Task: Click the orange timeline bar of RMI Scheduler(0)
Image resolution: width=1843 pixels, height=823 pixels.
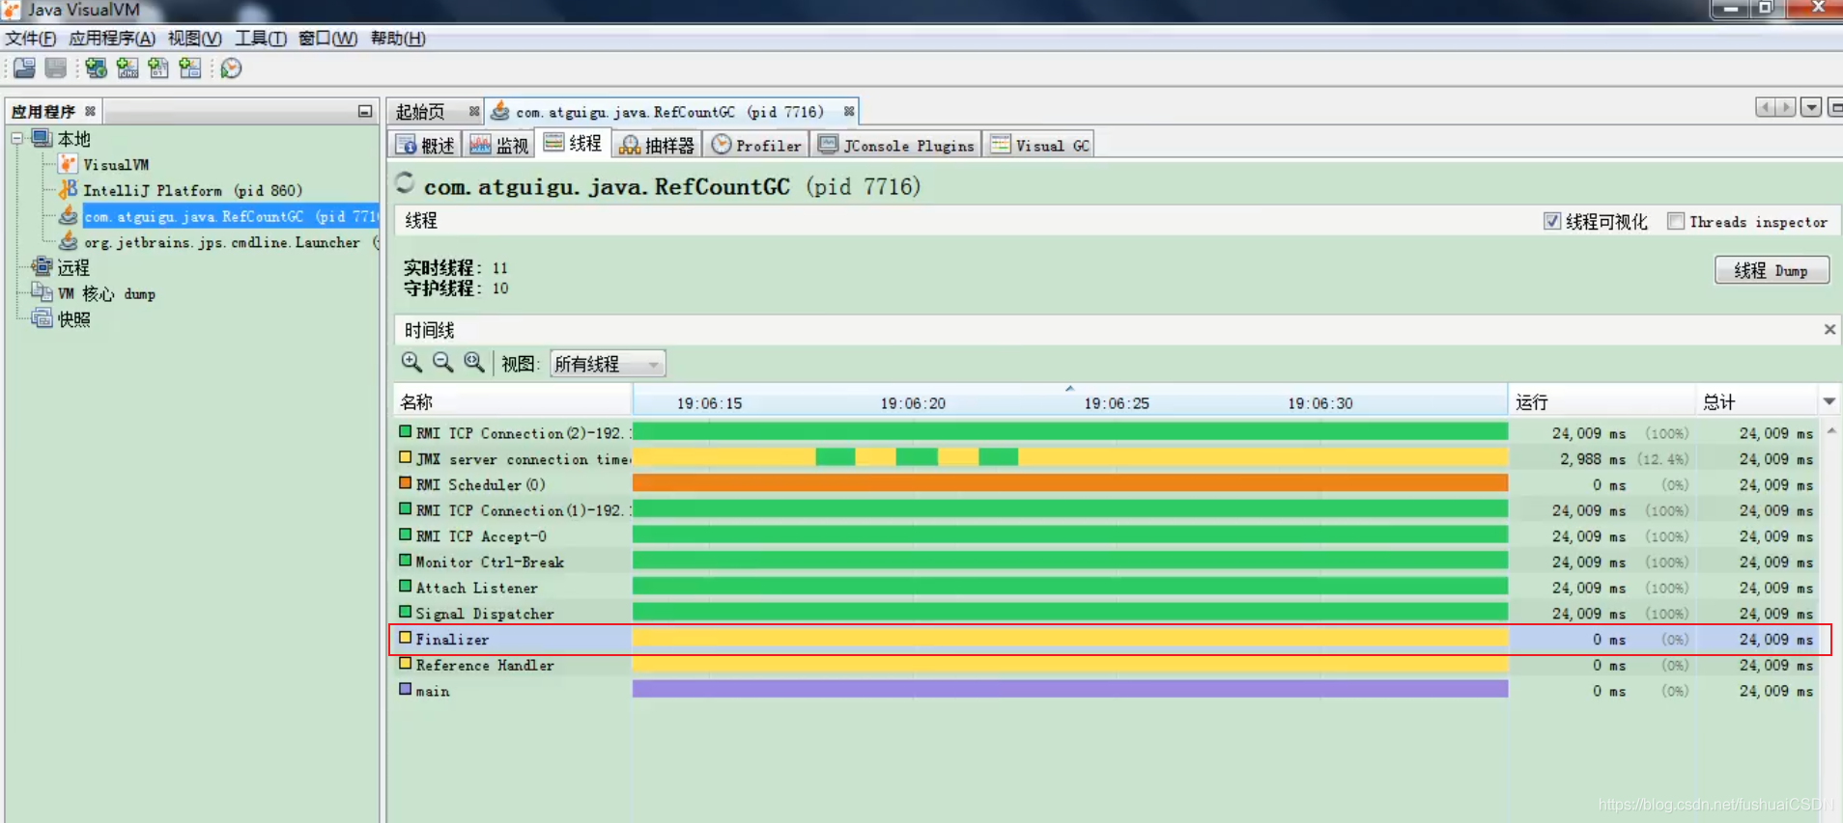Action: tap(1070, 483)
